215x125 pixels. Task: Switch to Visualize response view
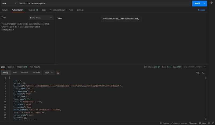[36, 73]
